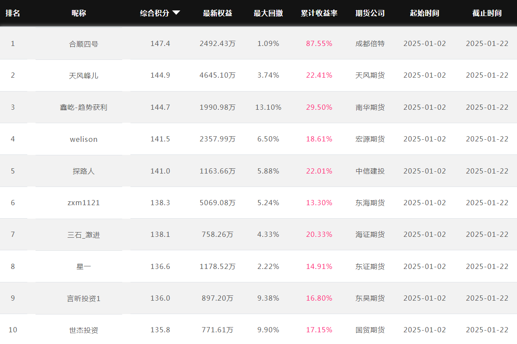Select the equity value 1163.66万

coord(218,171)
